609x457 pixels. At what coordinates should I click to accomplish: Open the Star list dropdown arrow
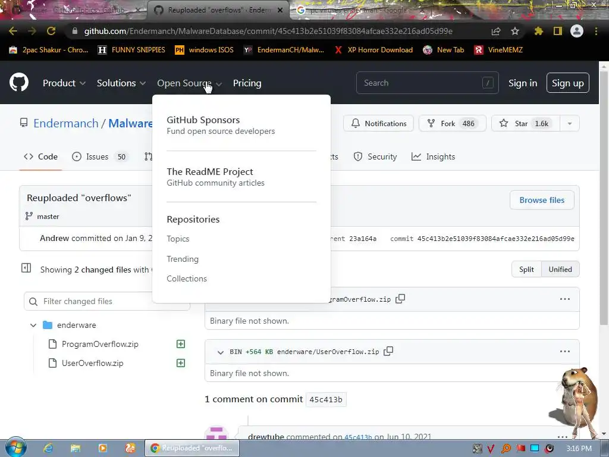coord(569,124)
